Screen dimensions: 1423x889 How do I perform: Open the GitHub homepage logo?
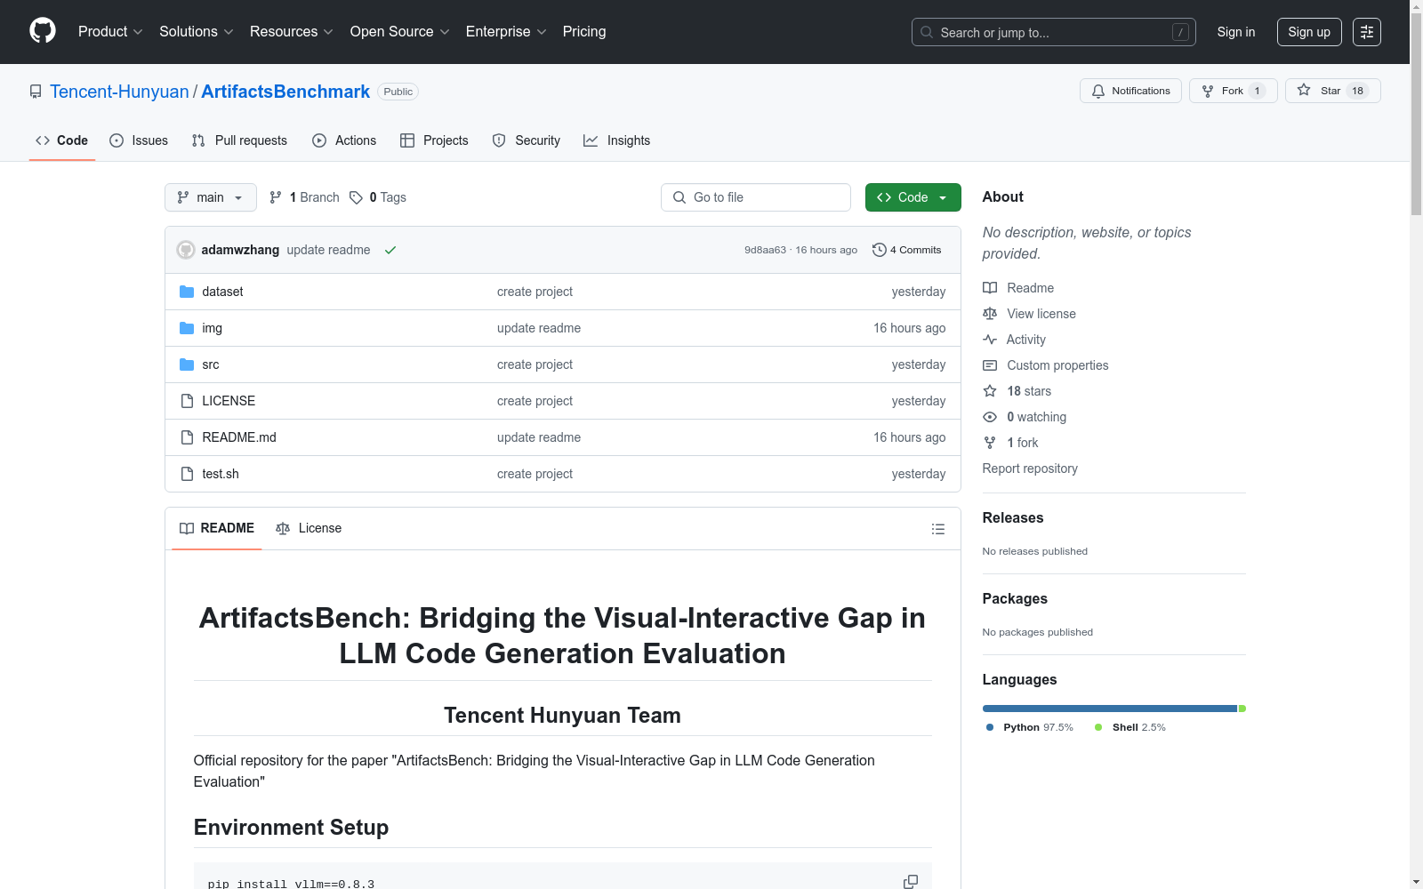43,31
